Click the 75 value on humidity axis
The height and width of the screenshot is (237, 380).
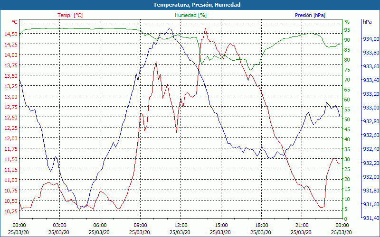[x=347, y=70]
